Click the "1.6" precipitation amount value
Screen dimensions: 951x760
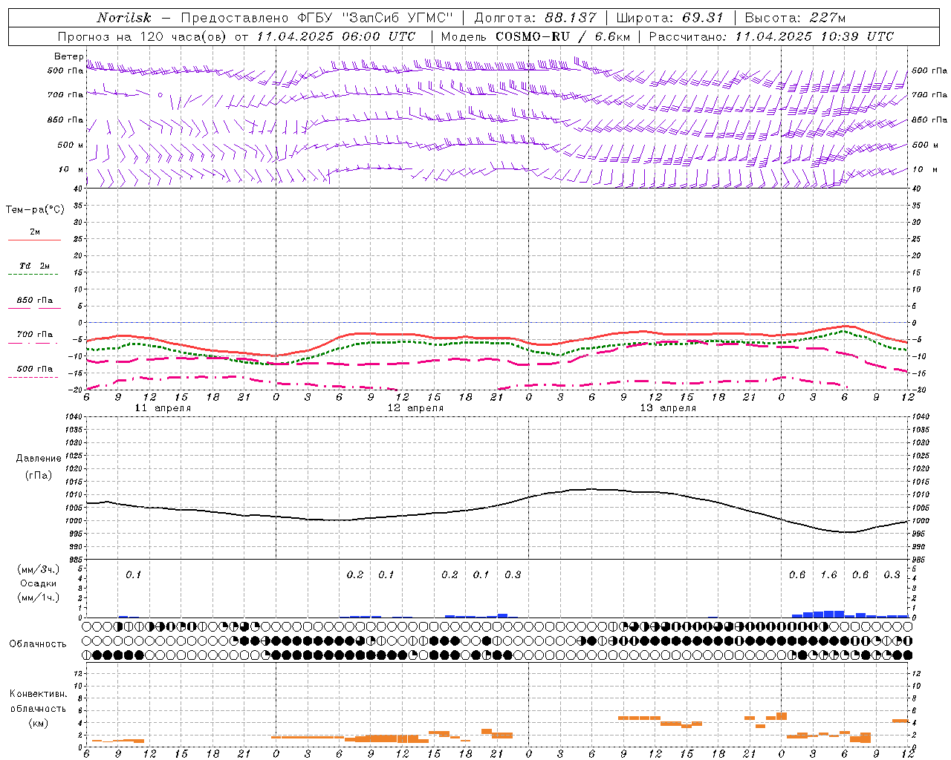[x=828, y=574]
